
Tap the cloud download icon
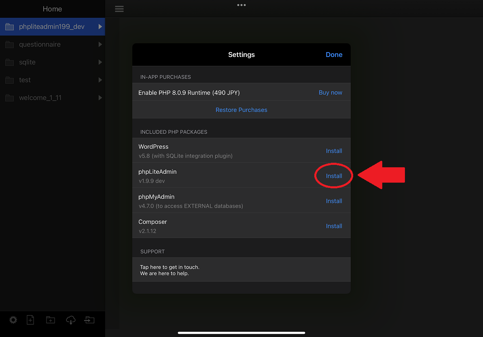[x=70, y=320]
